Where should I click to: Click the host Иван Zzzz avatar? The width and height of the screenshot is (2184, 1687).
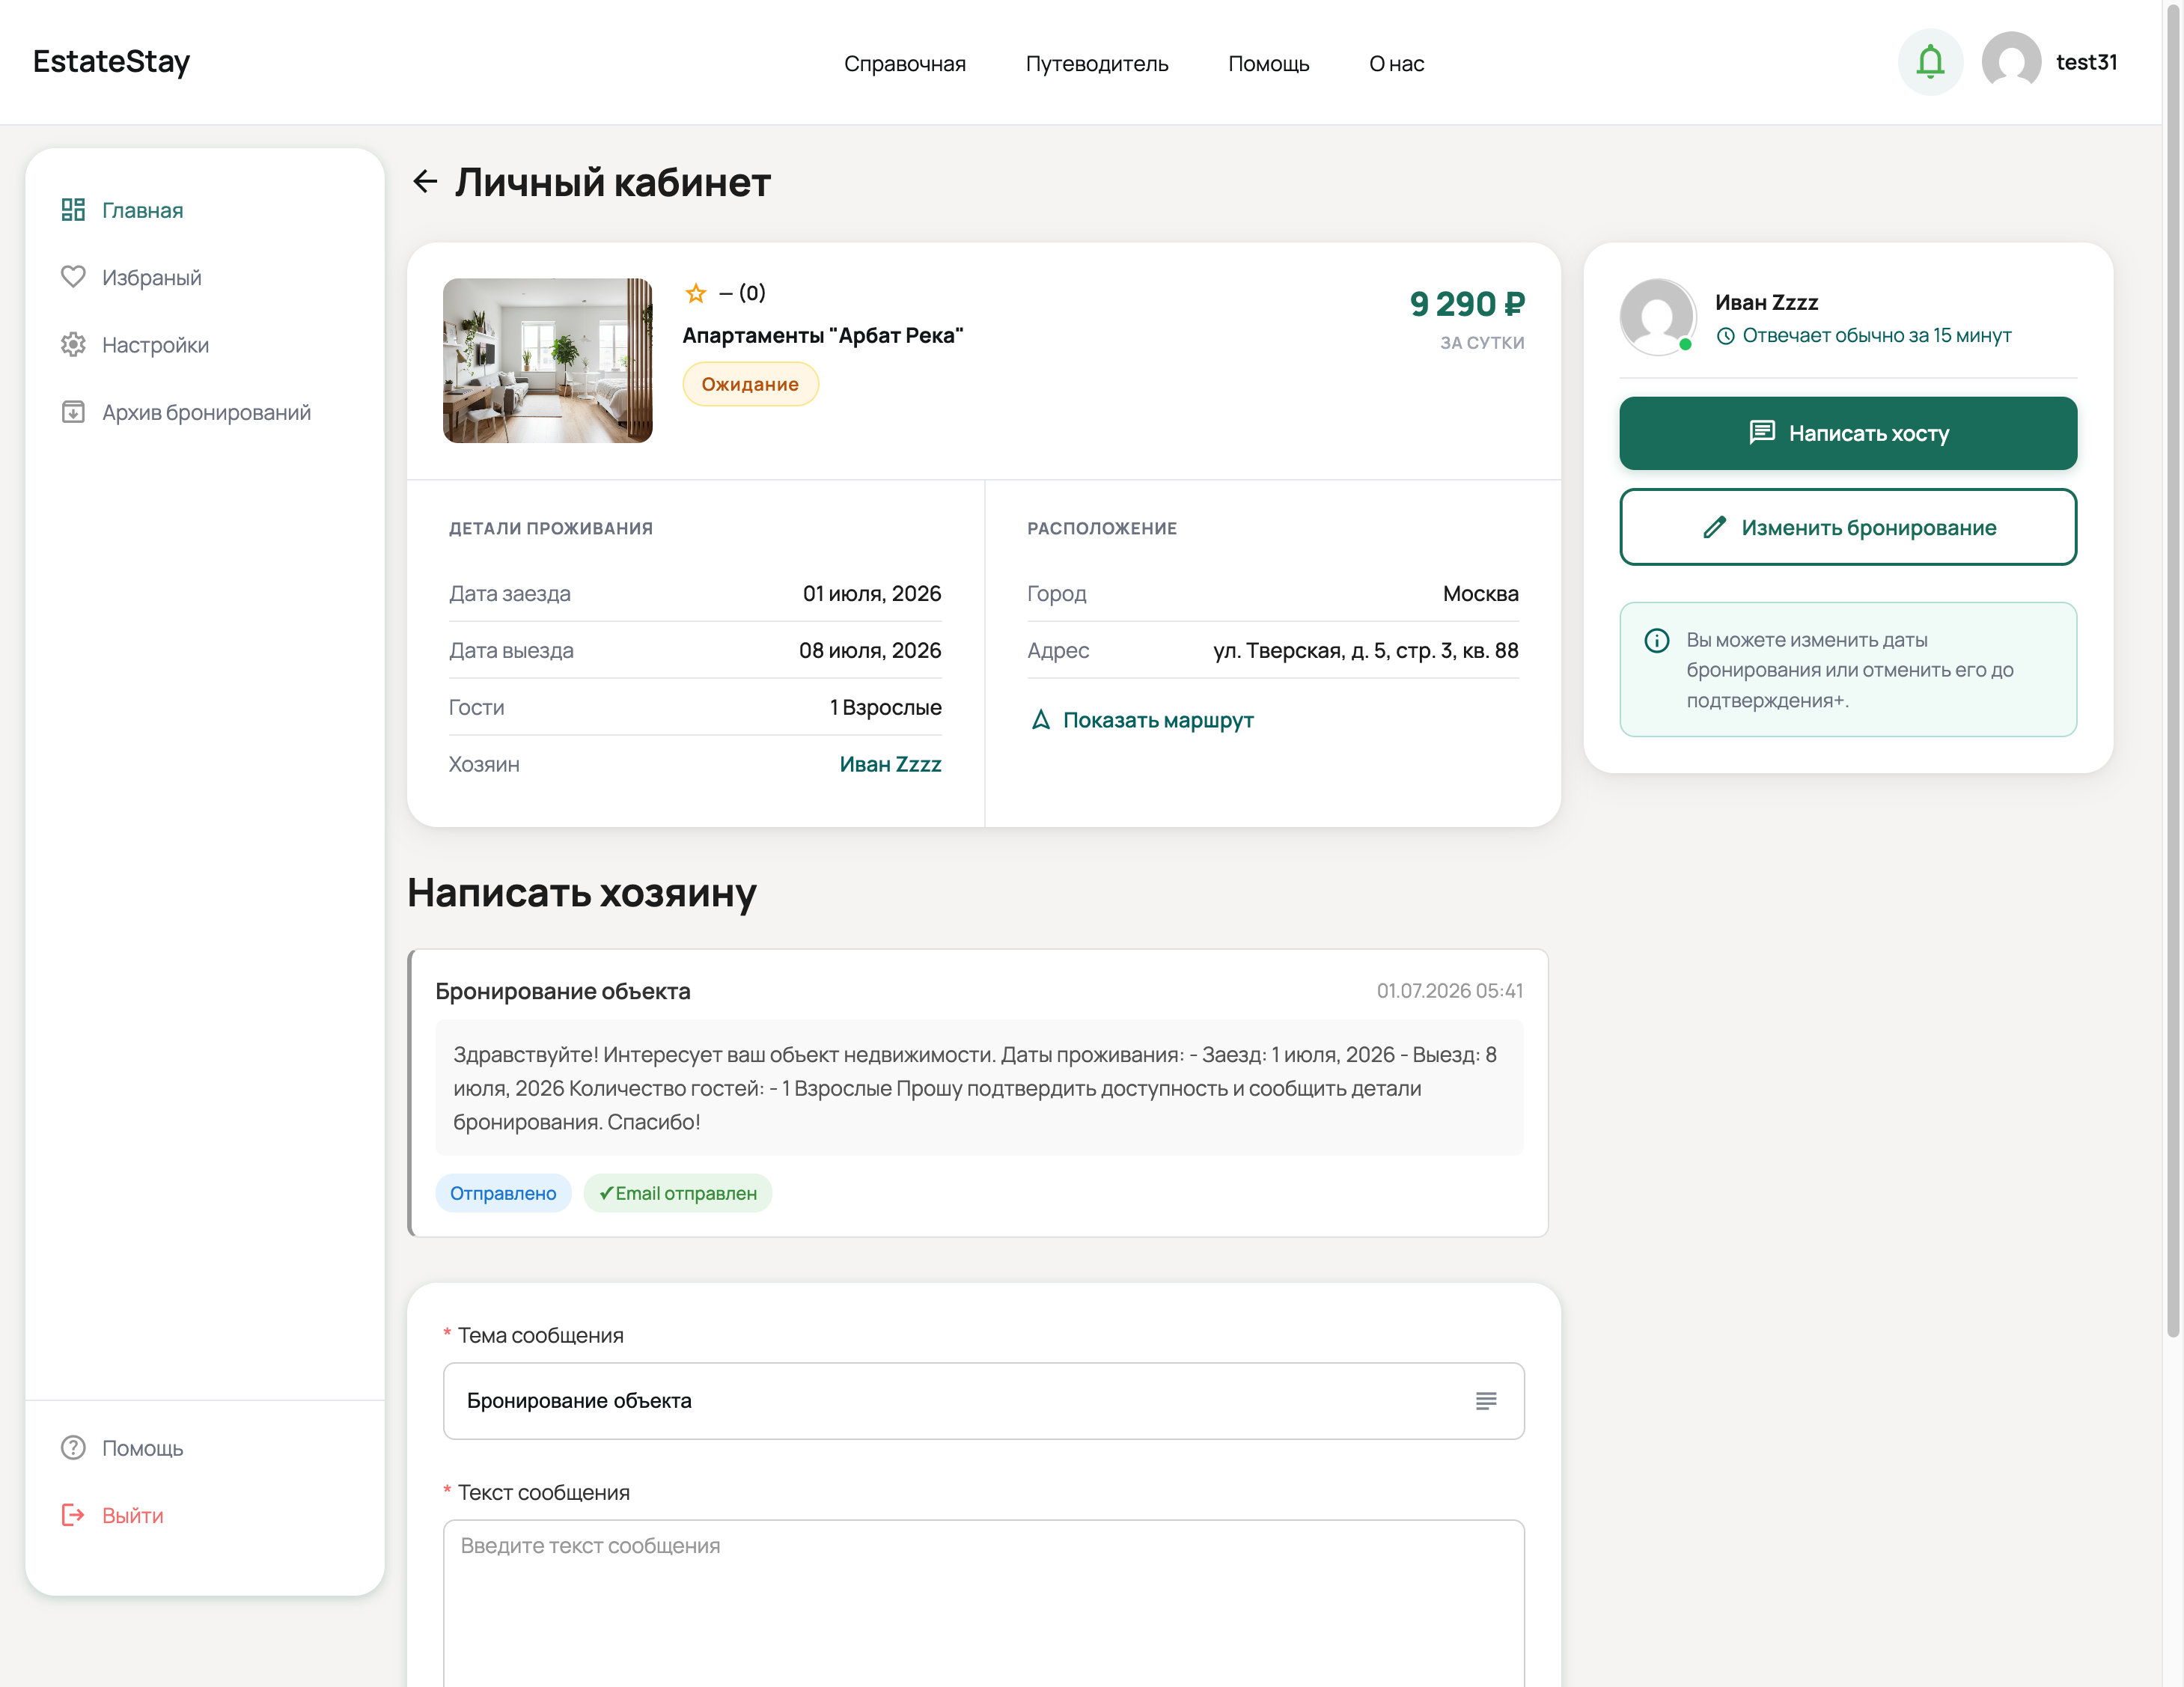pos(1657,317)
